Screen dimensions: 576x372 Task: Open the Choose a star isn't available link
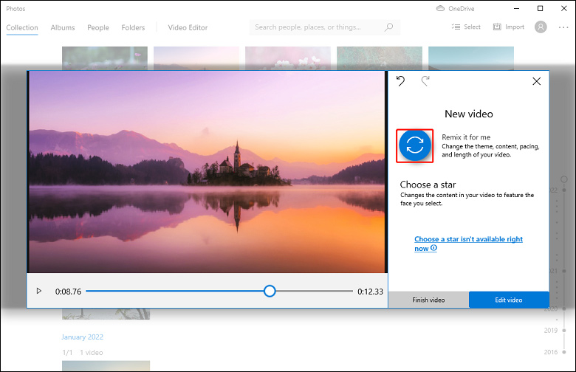pos(468,244)
